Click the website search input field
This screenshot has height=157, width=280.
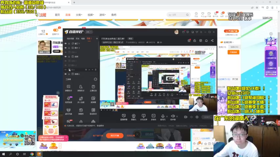pyautogui.click(x=176, y=15)
